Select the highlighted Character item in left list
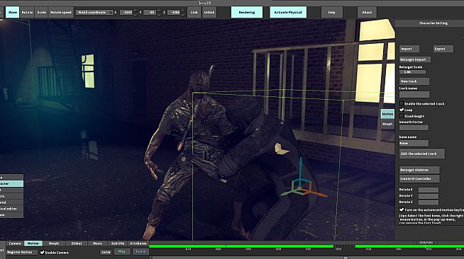Image resolution: width=464 pixels, height=259 pixels. [11, 184]
